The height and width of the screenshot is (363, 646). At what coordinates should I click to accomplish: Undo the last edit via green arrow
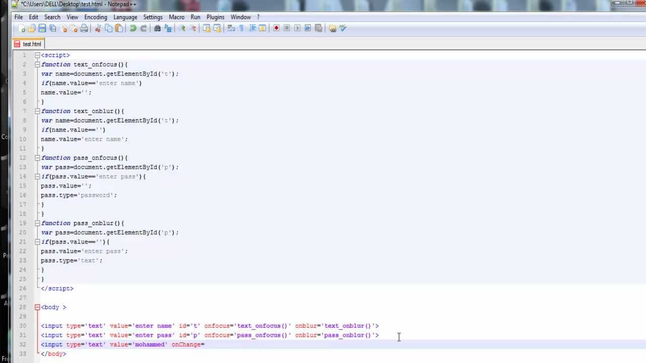point(133,28)
